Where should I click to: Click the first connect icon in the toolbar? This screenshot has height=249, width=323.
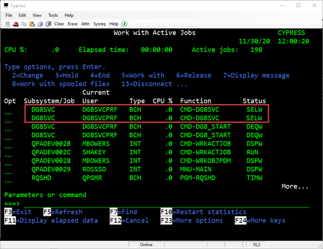point(8,24)
